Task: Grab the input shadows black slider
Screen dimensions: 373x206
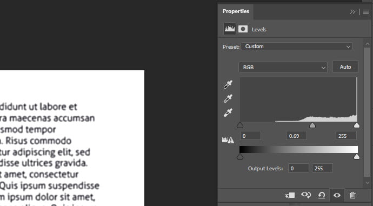Action: coord(240,125)
